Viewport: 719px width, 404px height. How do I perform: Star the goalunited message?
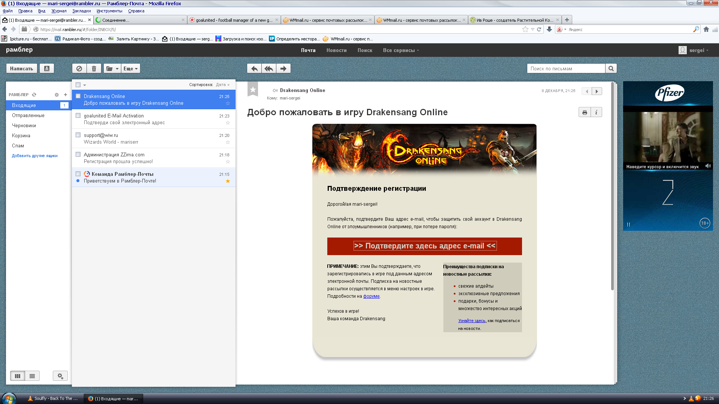coord(228,123)
